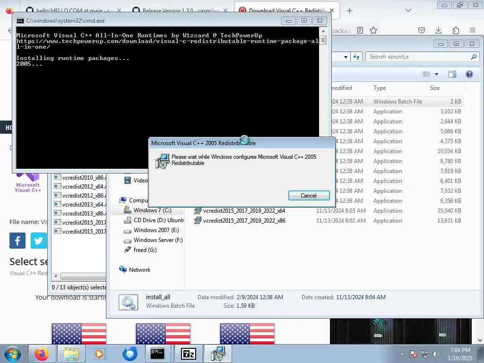Select vcredist2010_x86 in 7-Zip list

pos(80,178)
